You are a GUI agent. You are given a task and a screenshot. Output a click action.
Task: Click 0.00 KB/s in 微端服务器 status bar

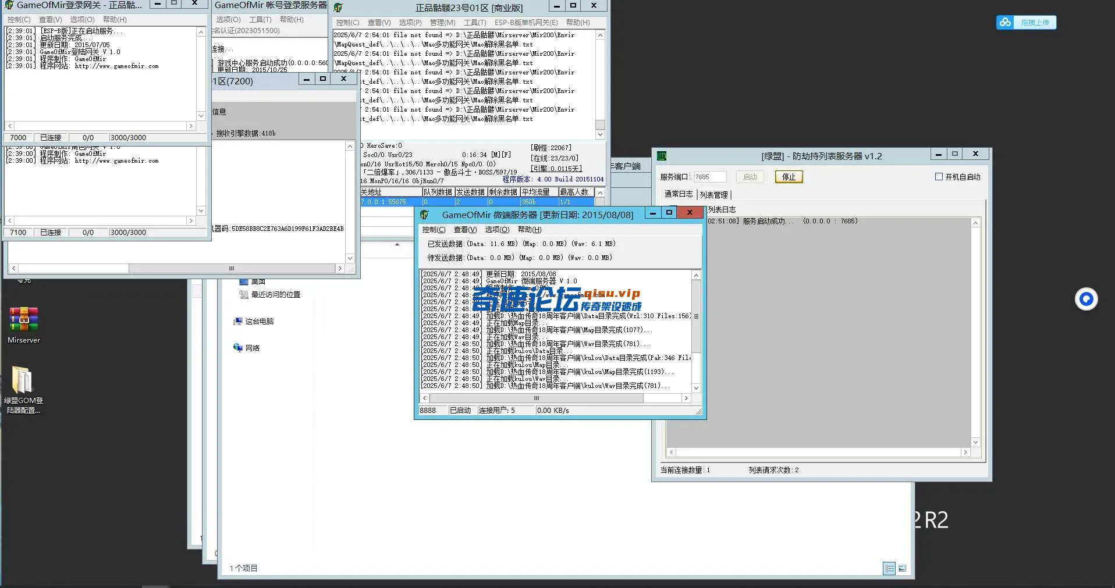point(553,411)
